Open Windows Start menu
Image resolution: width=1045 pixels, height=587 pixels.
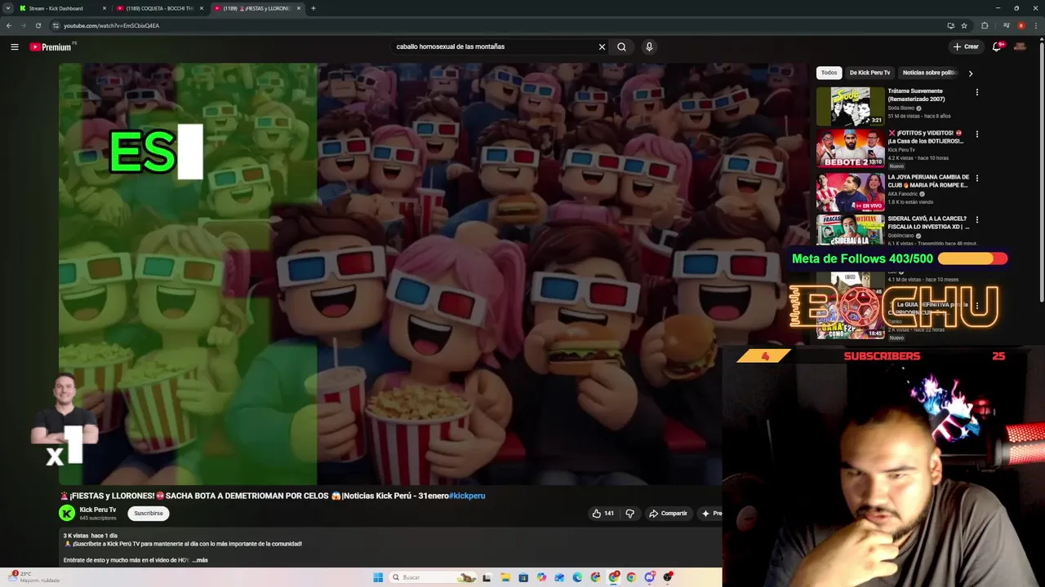[x=378, y=577]
